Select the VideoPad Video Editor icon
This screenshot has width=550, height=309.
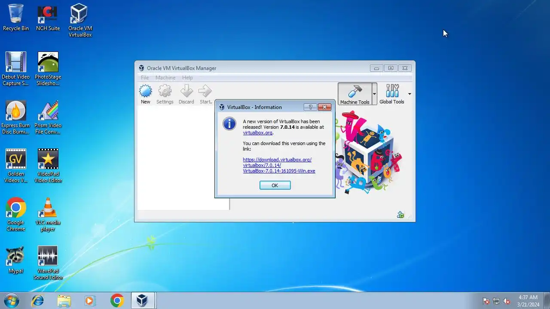[48, 166]
